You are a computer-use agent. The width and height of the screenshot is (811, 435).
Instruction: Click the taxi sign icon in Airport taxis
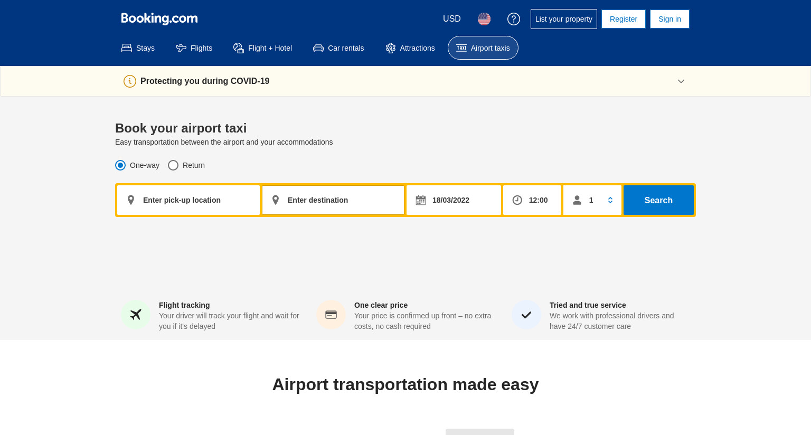pyautogui.click(x=461, y=48)
